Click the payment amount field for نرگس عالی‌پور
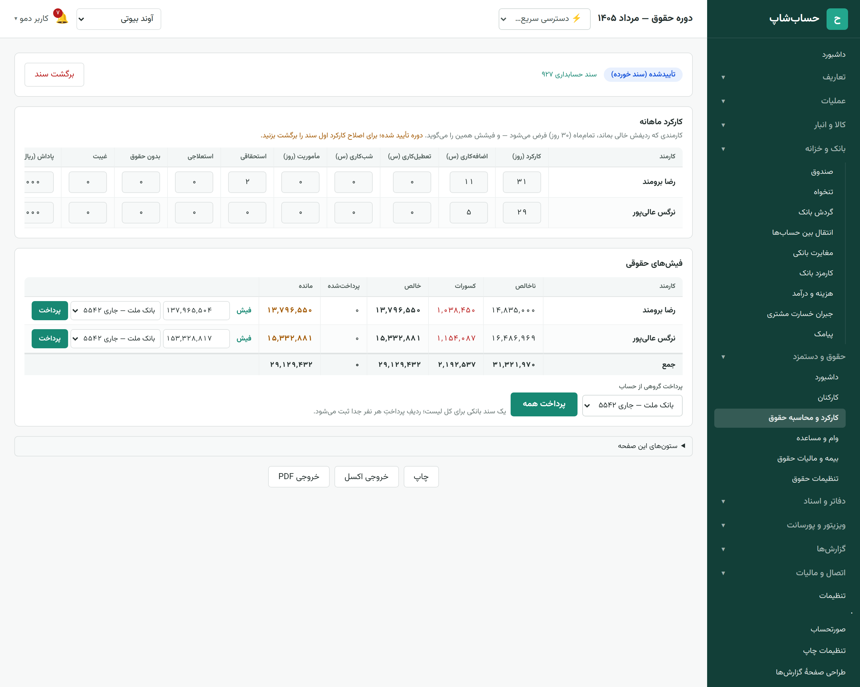The image size is (860, 687). (x=196, y=338)
